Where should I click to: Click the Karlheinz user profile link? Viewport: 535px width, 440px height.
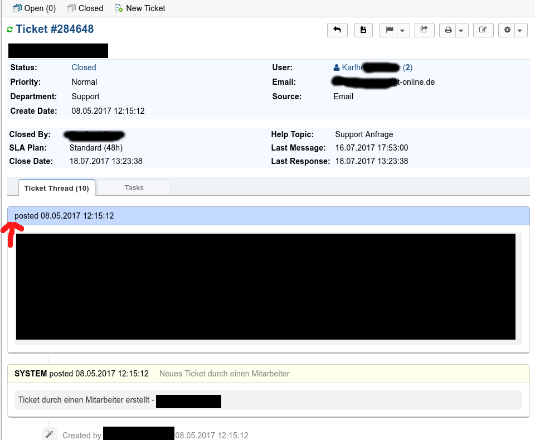click(x=368, y=67)
